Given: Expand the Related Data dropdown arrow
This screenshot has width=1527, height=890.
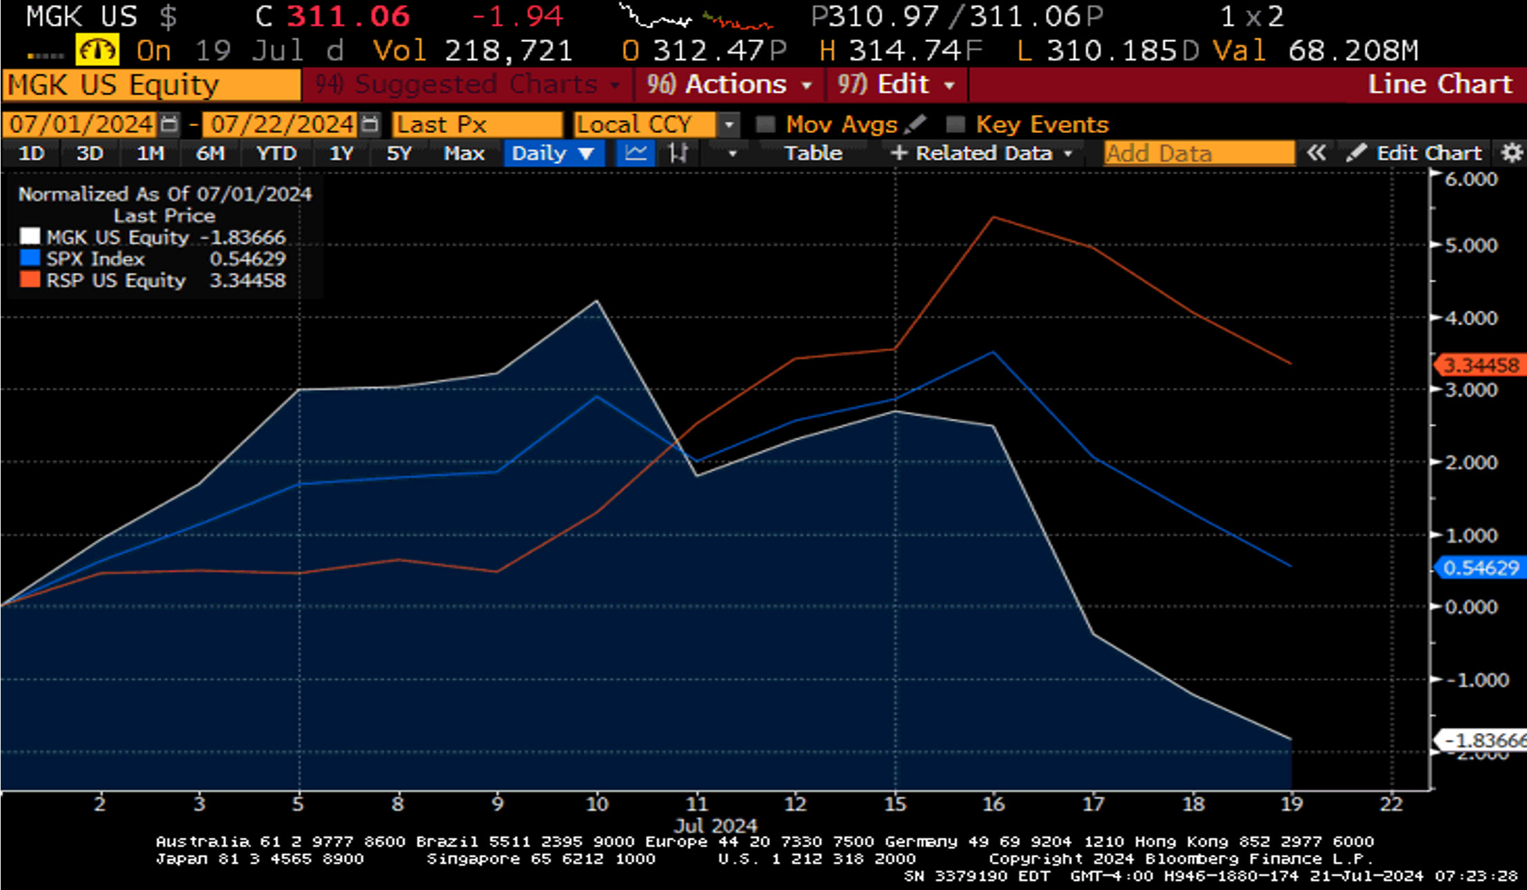Looking at the screenshot, I should click(1068, 154).
